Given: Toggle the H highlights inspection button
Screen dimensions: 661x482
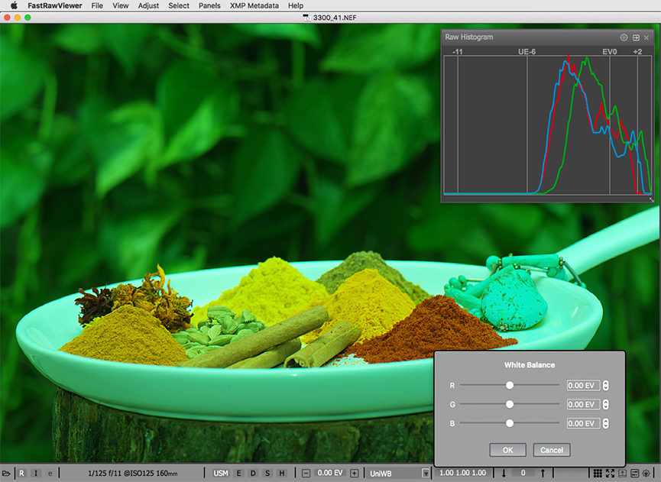Looking at the screenshot, I should click(281, 474).
